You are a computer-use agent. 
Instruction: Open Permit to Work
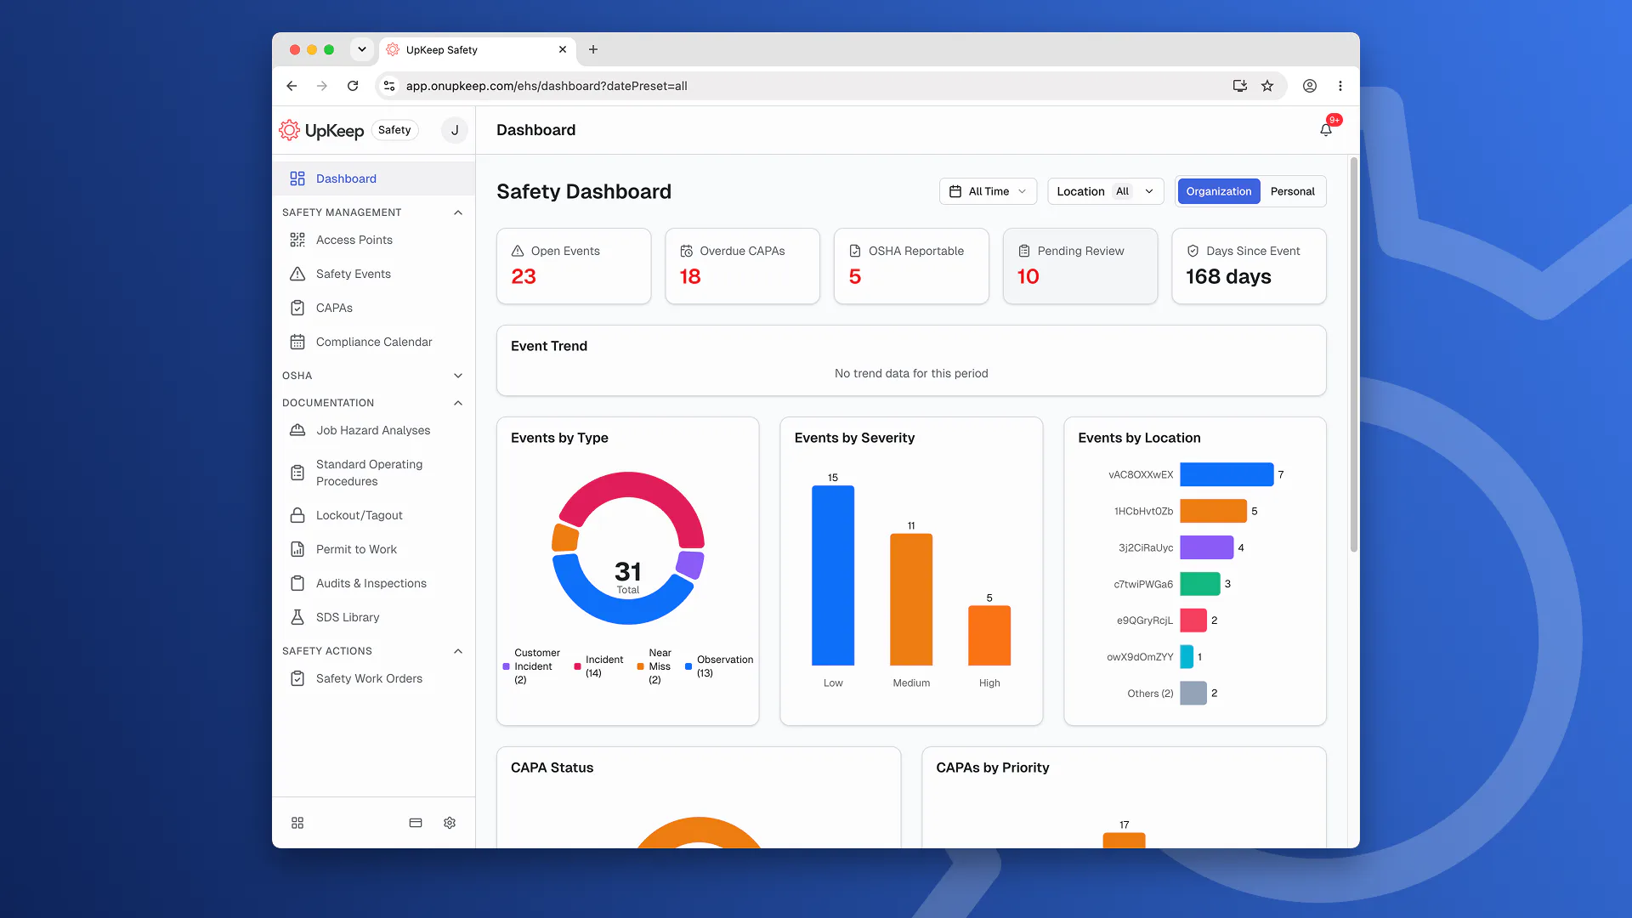(x=373, y=549)
